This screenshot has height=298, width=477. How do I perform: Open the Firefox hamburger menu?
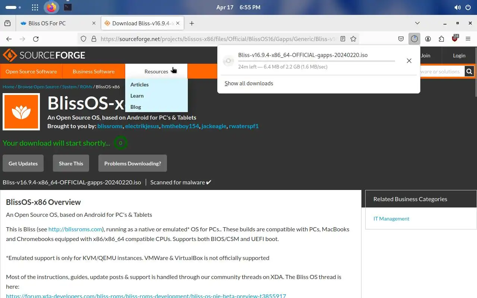point(468,39)
